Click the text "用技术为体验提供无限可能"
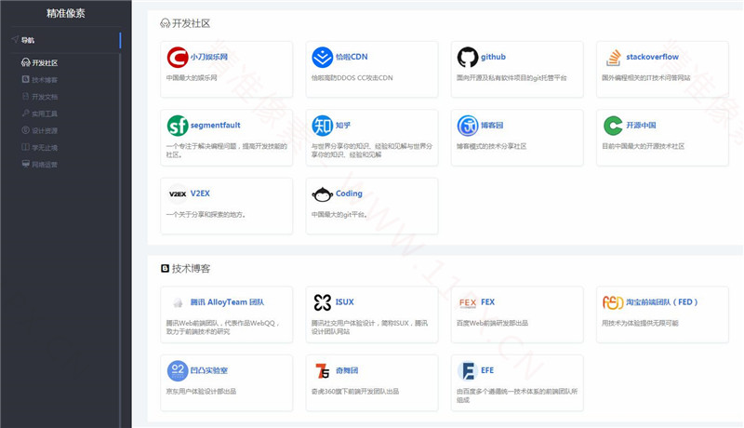 pyautogui.click(x=640, y=323)
